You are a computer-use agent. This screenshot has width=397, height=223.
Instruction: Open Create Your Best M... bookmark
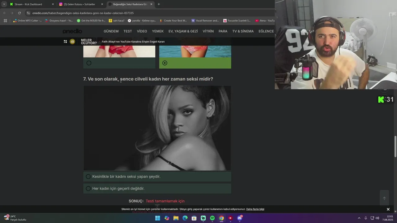[x=173, y=21]
